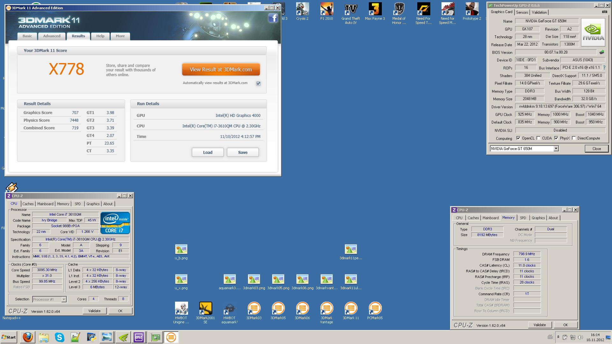Open About tab in left CPU-Z window

[108, 204]
